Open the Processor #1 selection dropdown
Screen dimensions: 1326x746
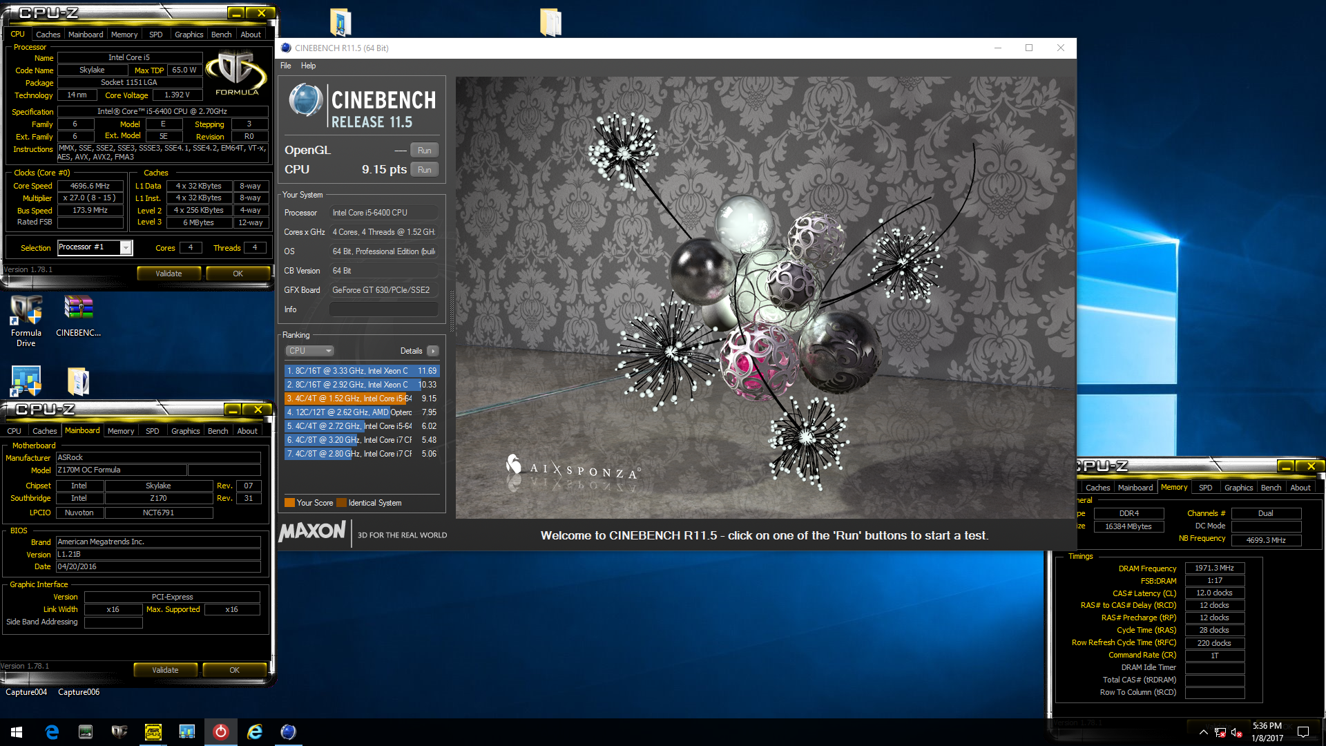click(126, 247)
